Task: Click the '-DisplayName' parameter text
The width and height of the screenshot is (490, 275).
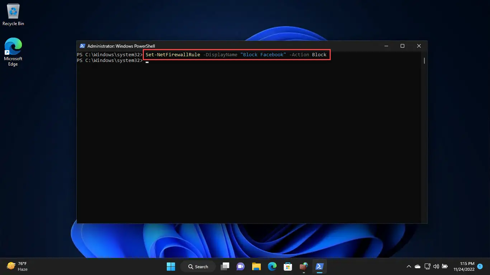Action: 220,55
